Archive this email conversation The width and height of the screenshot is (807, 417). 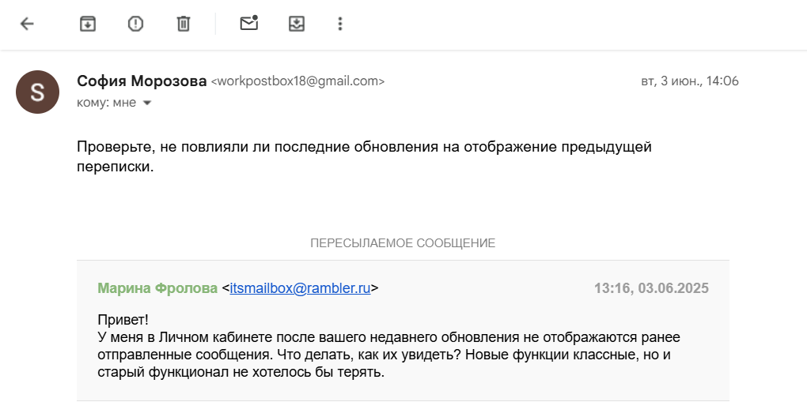(x=88, y=24)
